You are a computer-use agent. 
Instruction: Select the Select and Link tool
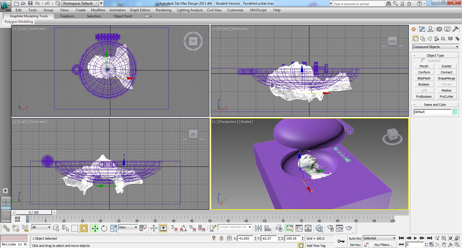tap(6, 228)
